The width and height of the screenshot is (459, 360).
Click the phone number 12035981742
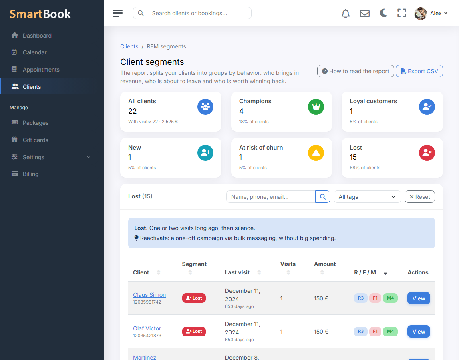coord(147,302)
